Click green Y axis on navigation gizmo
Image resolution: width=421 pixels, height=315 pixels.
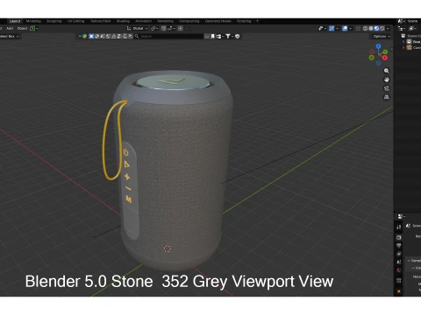coord(385,52)
